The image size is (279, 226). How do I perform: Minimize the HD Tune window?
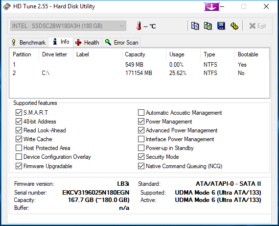tap(222, 7)
